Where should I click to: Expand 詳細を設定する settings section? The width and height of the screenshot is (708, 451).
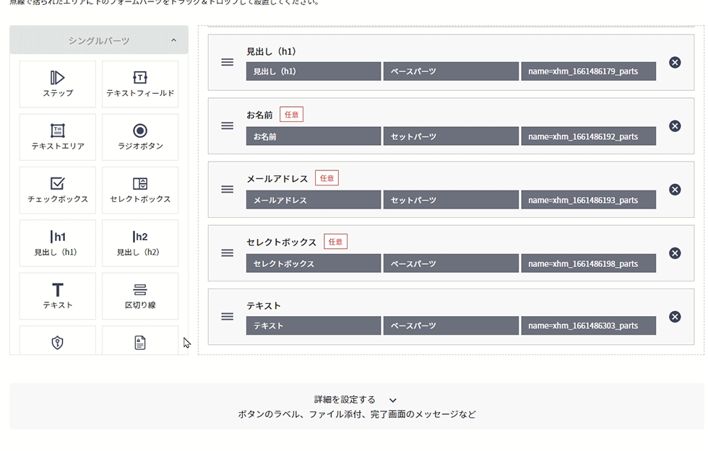click(354, 400)
